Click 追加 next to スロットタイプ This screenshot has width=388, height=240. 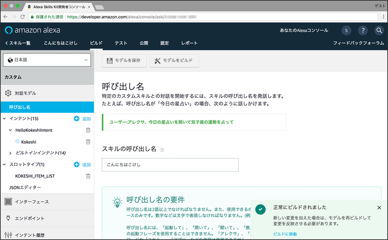pyautogui.click(x=86, y=164)
